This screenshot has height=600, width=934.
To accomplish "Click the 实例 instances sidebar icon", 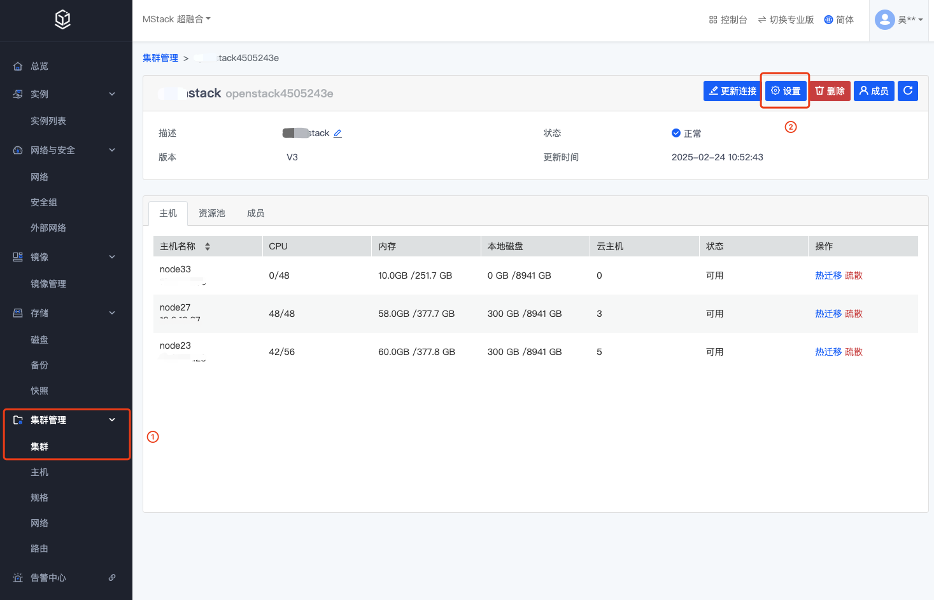I will (18, 94).
